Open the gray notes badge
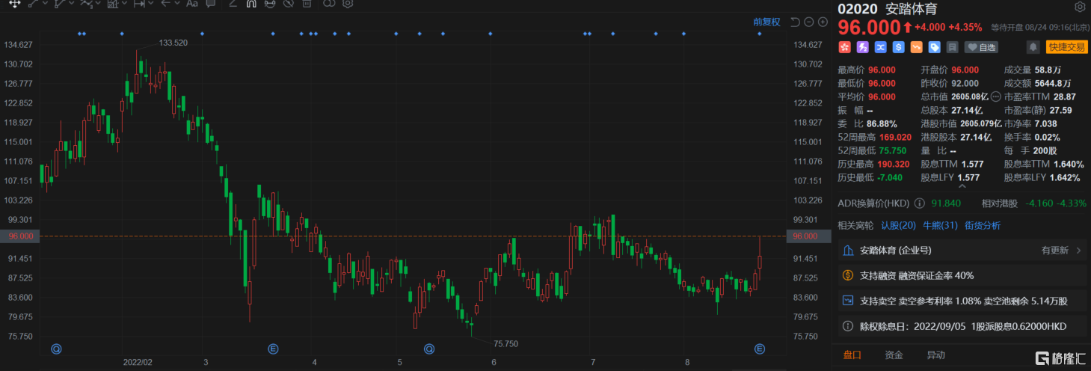1091x371 pixels. click(952, 47)
